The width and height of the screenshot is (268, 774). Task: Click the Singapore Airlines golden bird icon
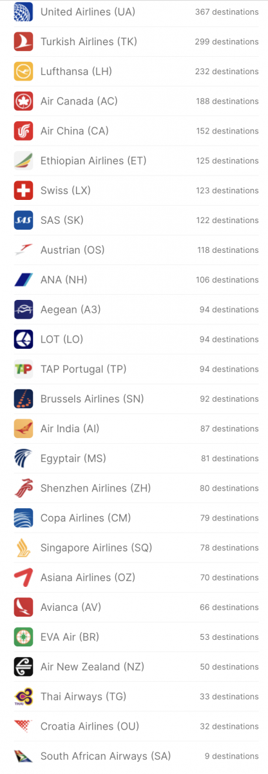24,548
